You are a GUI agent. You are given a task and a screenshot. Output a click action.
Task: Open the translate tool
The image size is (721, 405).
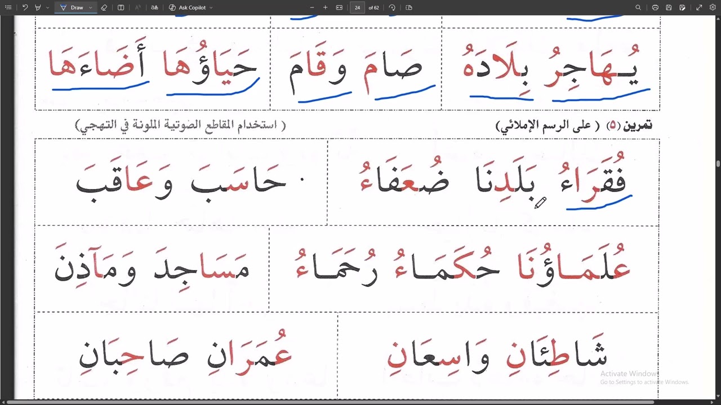click(x=154, y=7)
